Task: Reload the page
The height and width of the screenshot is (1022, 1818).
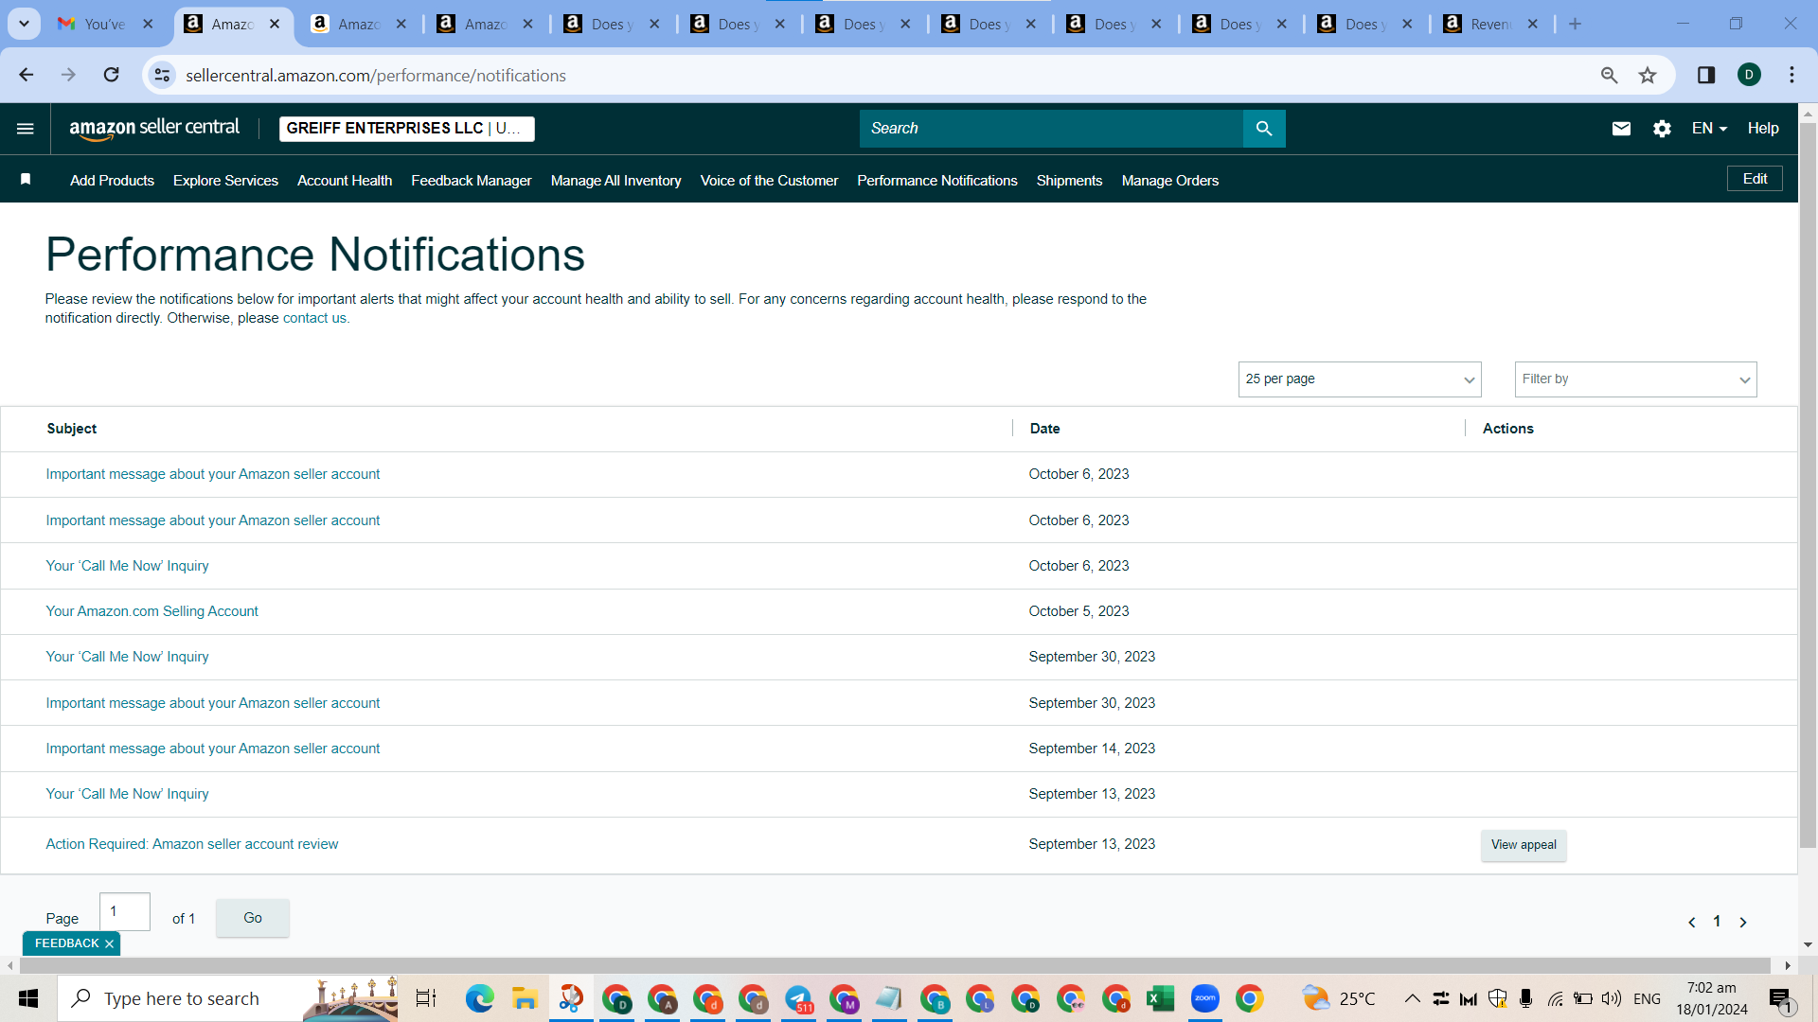Action: [111, 75]
